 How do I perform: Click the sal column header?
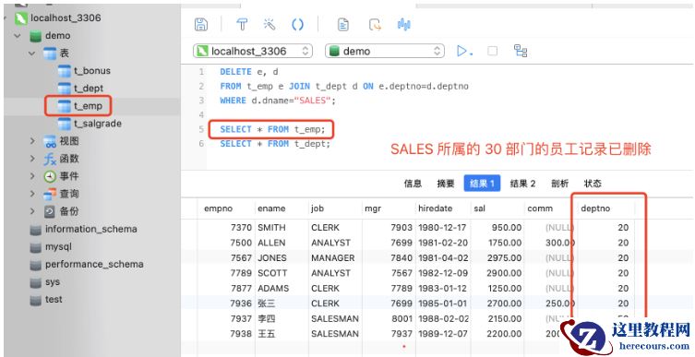tap(497, 208)
